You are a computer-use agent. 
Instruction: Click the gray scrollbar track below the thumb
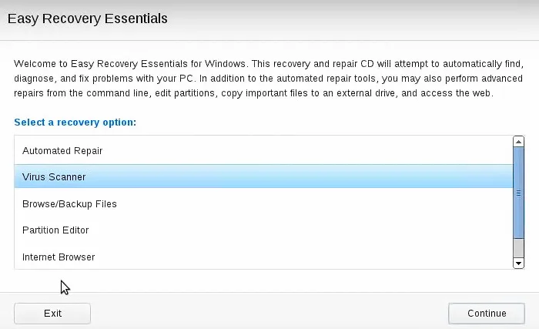pyautogui.click(x=518, y=248)
